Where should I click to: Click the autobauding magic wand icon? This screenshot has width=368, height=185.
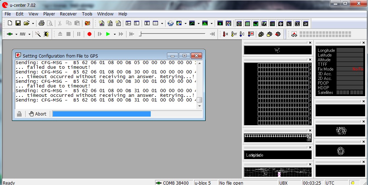[x=38, y=34]
